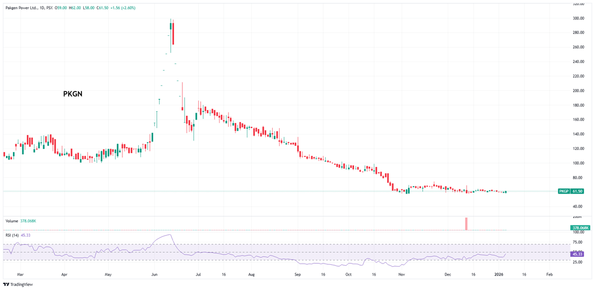Click the 16 label between Dec and 2026
Image resolution: width=595 pixels, height=290 pixels.
tap(474, 274)
